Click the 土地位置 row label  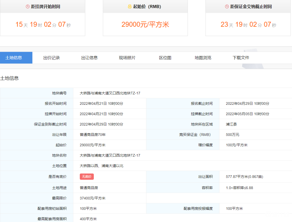click(x=59, y=166)
